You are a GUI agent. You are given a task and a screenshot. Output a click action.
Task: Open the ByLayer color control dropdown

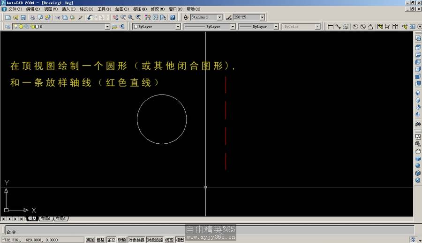[x=178, y=27]
